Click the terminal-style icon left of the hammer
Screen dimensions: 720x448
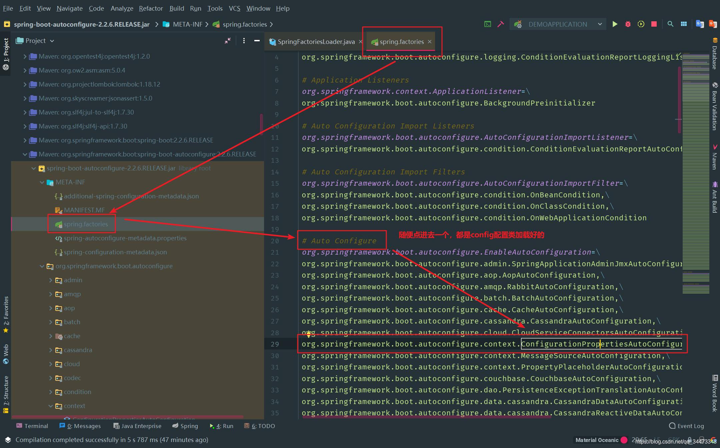click(488, 24)
